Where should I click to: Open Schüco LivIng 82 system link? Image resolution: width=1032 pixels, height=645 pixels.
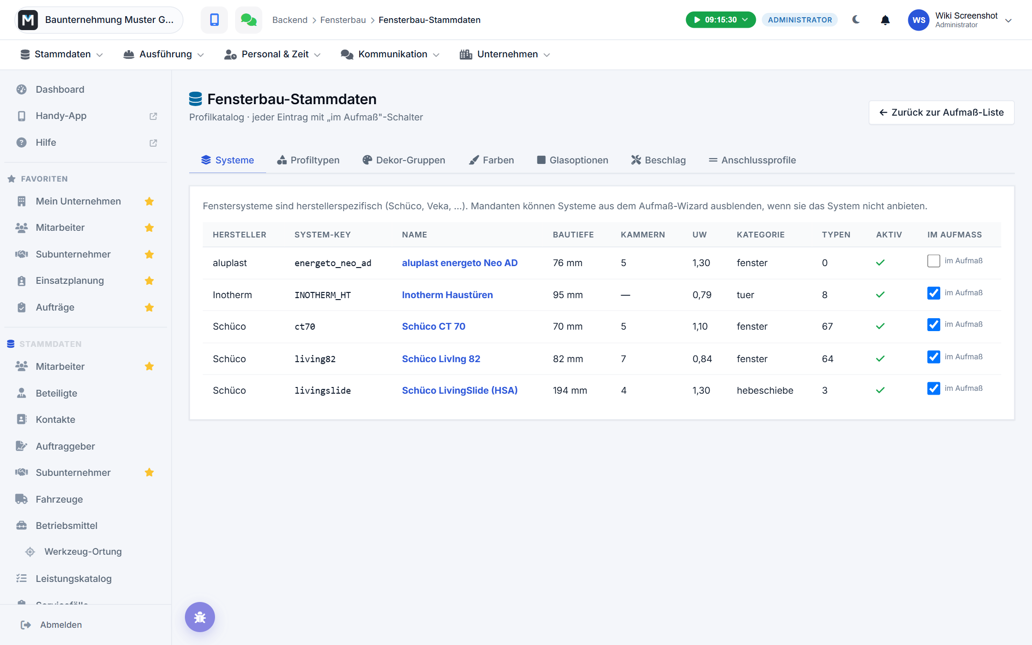[x=441, y=359]
